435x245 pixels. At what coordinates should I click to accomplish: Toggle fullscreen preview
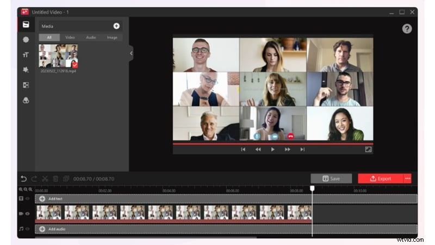coord(368,149)
